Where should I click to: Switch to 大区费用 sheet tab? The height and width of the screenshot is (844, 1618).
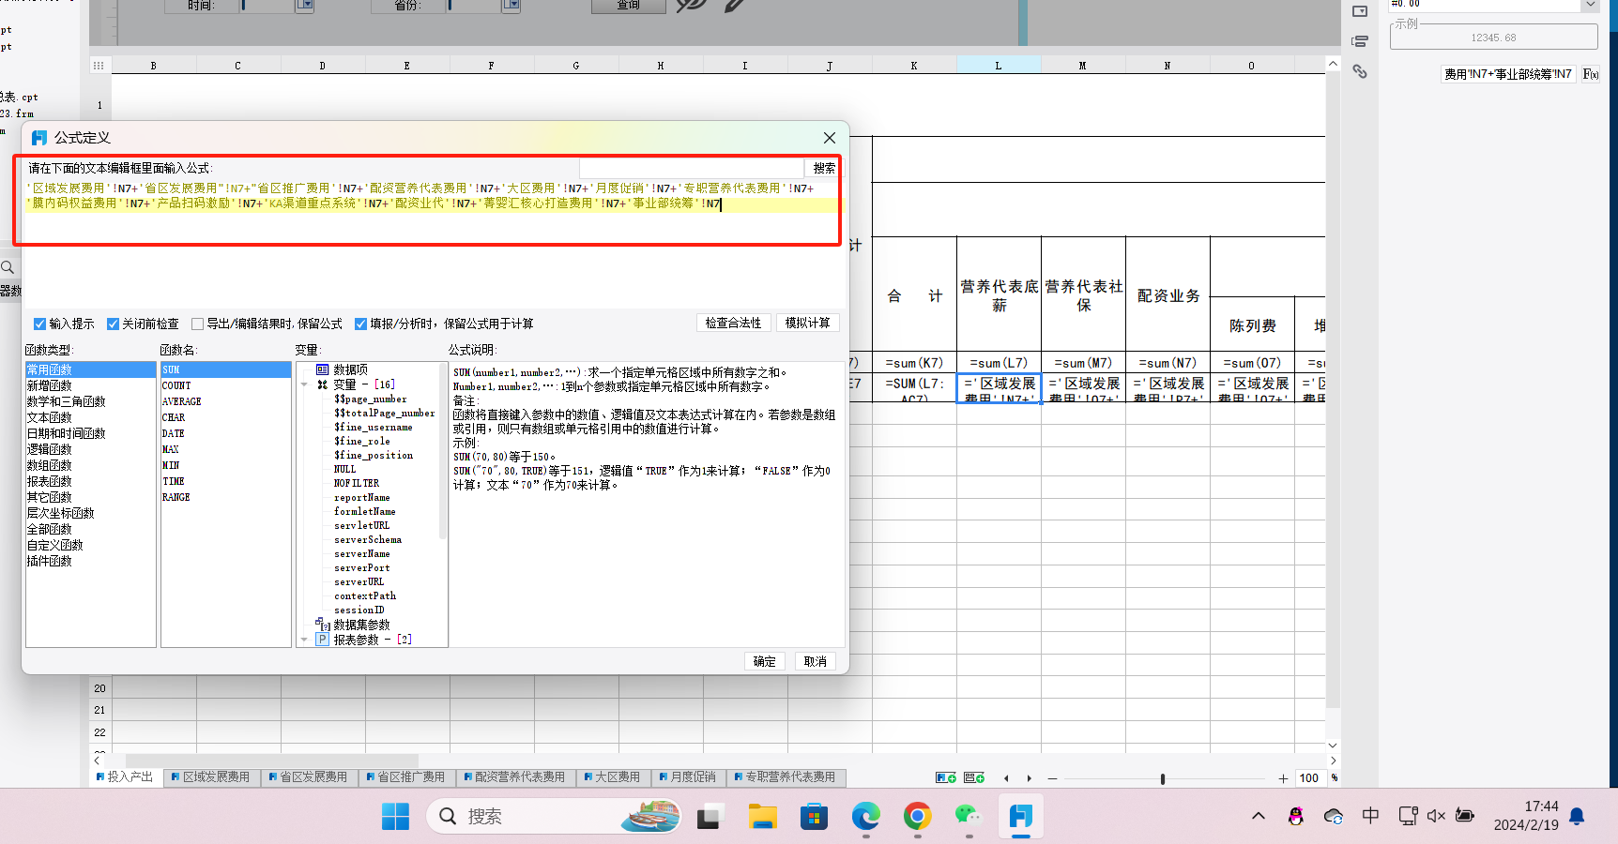pyautogui.click(x=612, y=777)
